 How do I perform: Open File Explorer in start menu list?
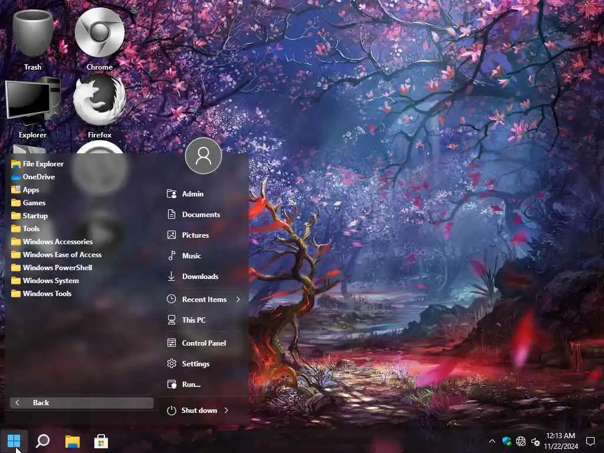point(38,164)
